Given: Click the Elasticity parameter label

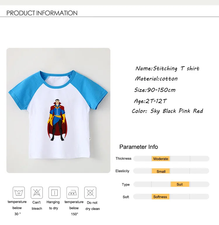Looking at the screenshot, I should (122, 171).
